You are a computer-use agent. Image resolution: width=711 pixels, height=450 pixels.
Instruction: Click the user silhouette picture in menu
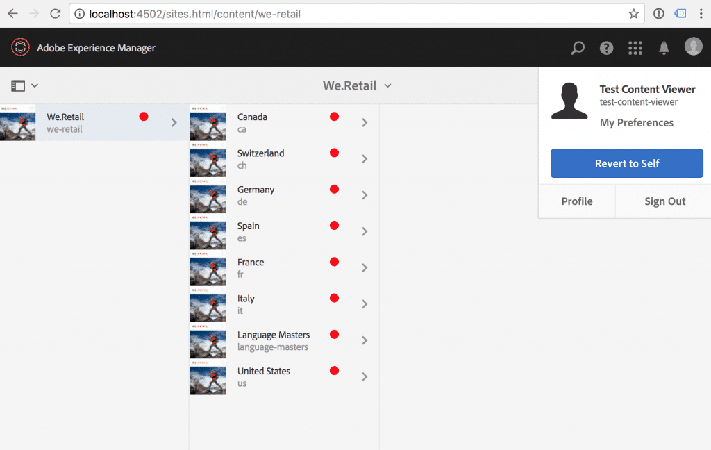click(569, 100)
